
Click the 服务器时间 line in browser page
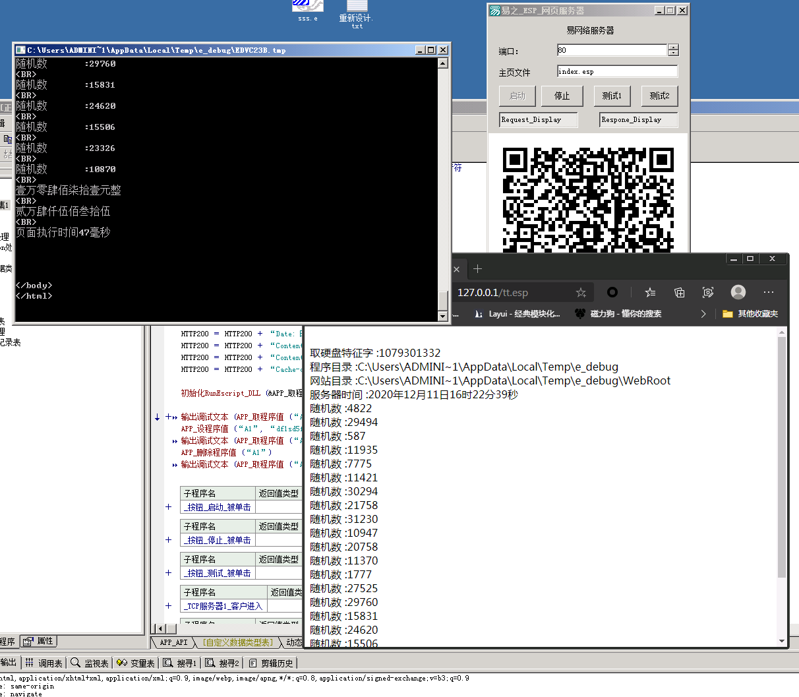coord(414,394)
